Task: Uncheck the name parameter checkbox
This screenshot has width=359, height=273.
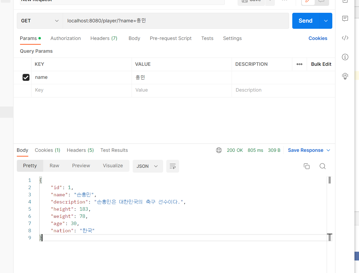Action: [26, 77]
